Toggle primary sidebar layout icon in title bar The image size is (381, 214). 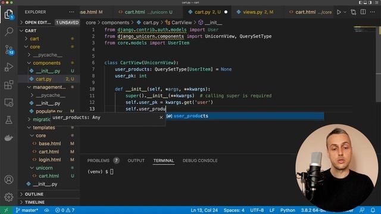(361, 2)
